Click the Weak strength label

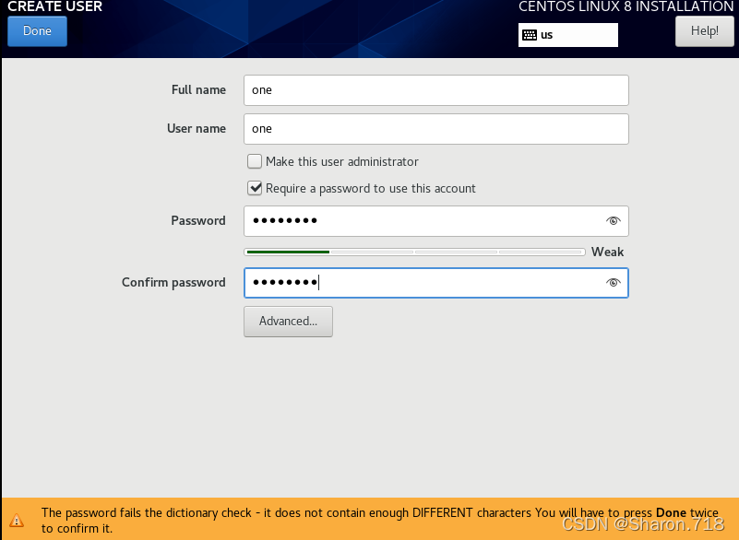(x=607, y=252)
